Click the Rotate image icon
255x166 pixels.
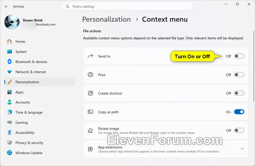click(90, 130)
